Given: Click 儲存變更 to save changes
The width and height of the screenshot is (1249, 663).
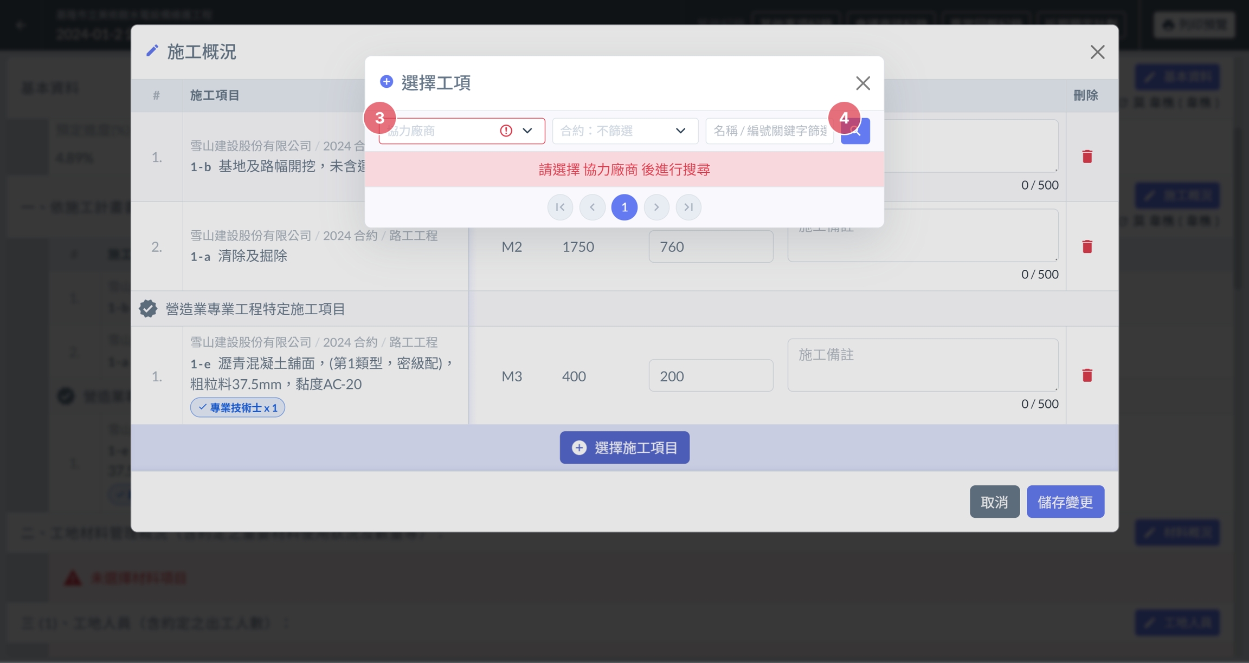Looking at the screenshot, I should [1065, 502].
